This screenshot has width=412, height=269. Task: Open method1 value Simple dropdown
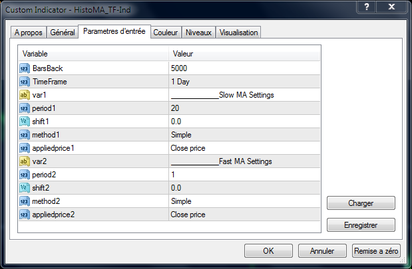pyautogui.click(x=244, y=135)
